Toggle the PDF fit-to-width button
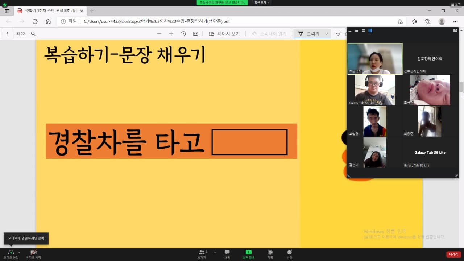The width and height of the screenshot is (464, 261). [x=195, y=34]
